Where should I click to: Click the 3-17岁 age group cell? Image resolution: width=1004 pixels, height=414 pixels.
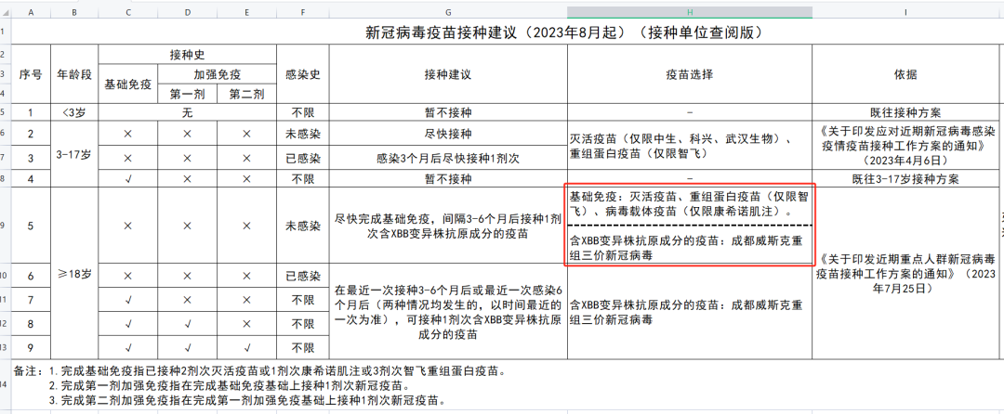point(74,154)
